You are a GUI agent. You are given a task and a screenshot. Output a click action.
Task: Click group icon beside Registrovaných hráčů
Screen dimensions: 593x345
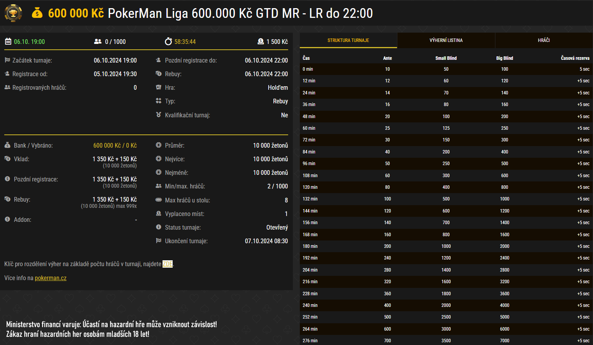[7, 87]
